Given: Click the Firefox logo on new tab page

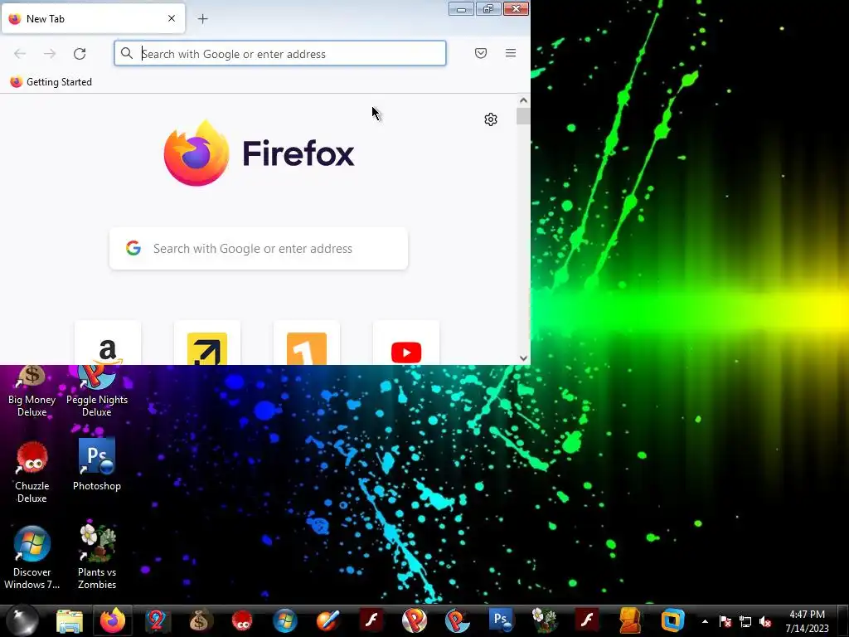Looking at the screenshot, I should point(259,153).
